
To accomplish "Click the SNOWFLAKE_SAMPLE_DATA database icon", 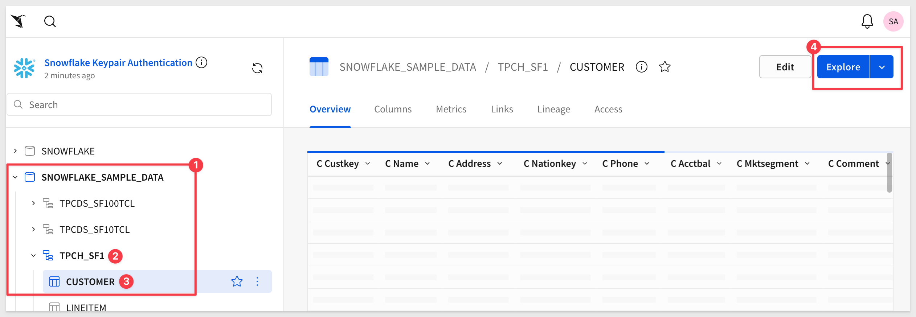I will pos(30,177).
